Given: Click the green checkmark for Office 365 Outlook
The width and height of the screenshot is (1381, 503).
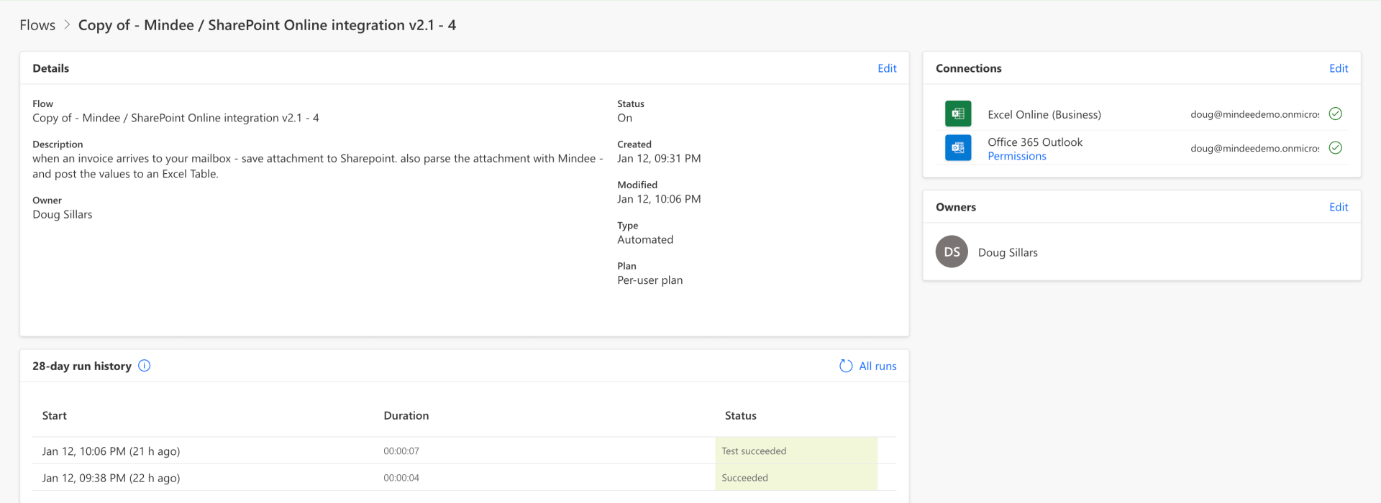Looking at the screenshot, I should pos(1336,148).
